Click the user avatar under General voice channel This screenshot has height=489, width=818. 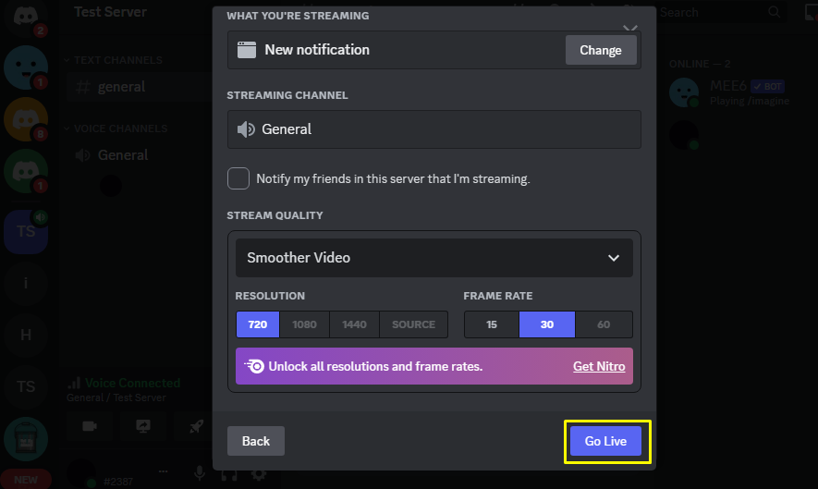(111, 186)
